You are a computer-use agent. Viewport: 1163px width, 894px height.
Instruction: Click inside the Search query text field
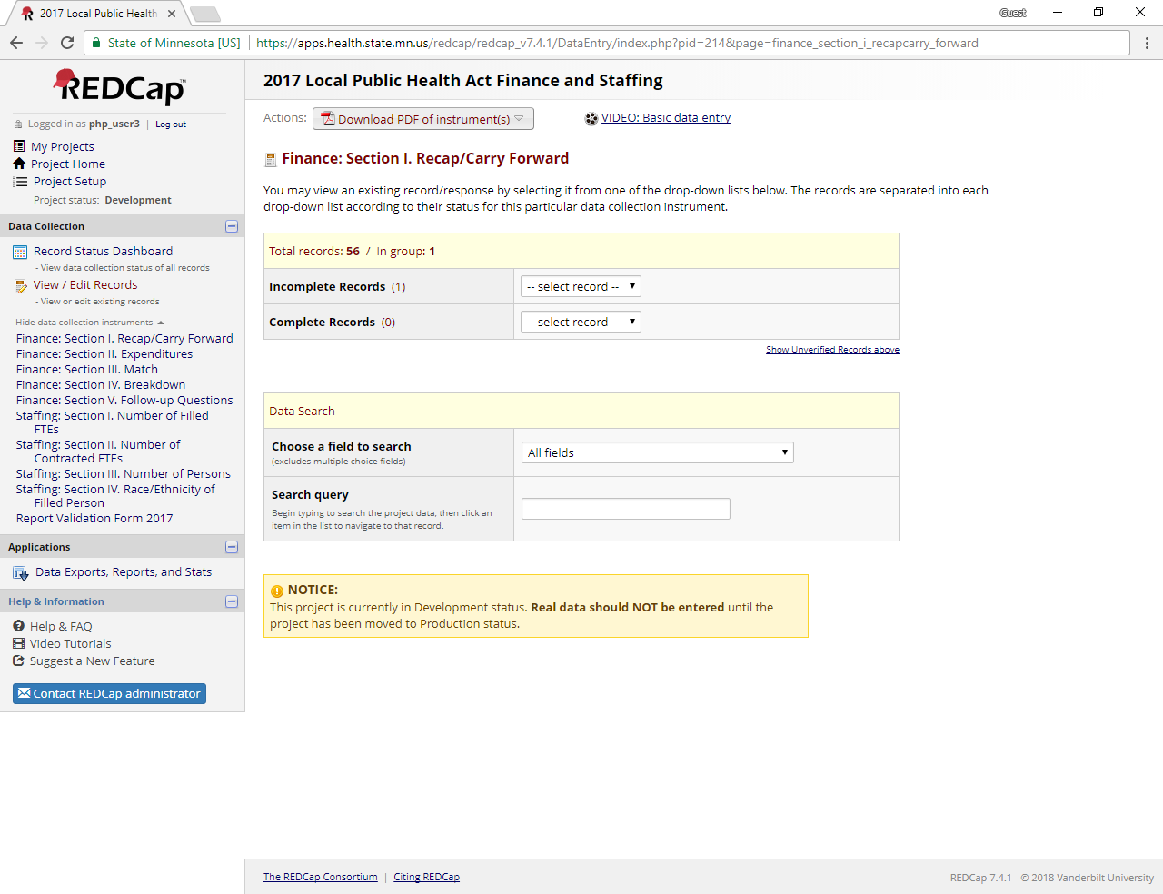(626, 509)
